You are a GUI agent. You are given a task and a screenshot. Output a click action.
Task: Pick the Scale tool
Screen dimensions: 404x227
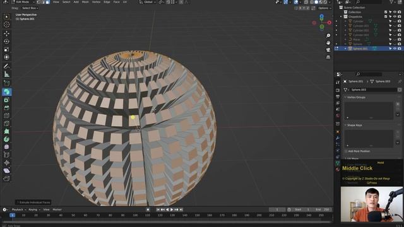[7, 49]
